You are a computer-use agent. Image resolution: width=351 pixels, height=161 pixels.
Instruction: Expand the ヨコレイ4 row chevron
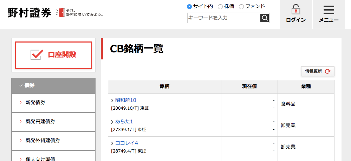click(x=112, y=143)
